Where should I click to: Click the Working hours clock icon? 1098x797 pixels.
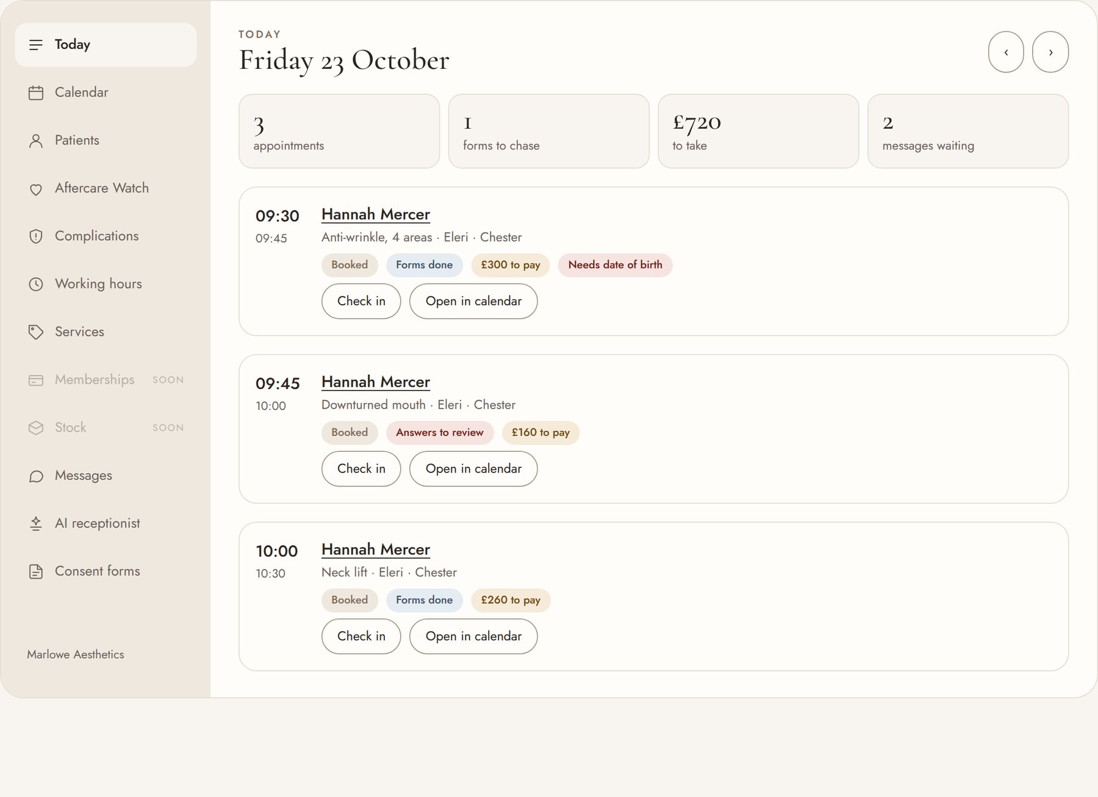(x=36, y=284)
